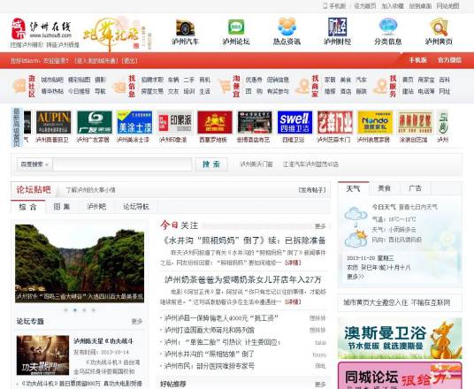
Task: Open 江淮汽车泸州国茂4S店 search suggestion
Action: click(x=310, y=164)
